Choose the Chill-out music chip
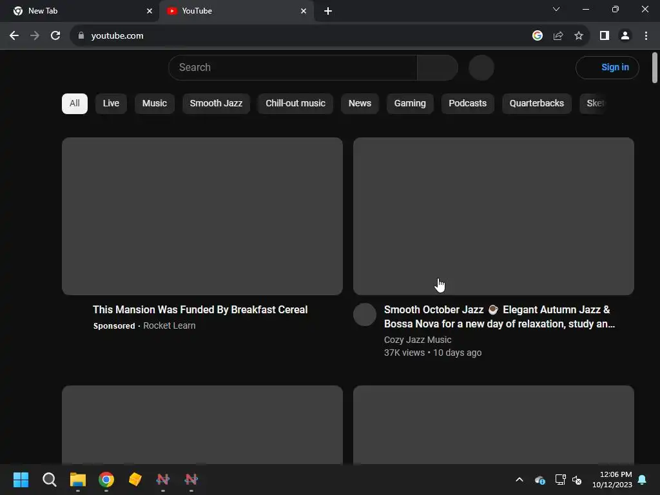The image size is (660, 495). pyautogui.click(x=295, y=104)
